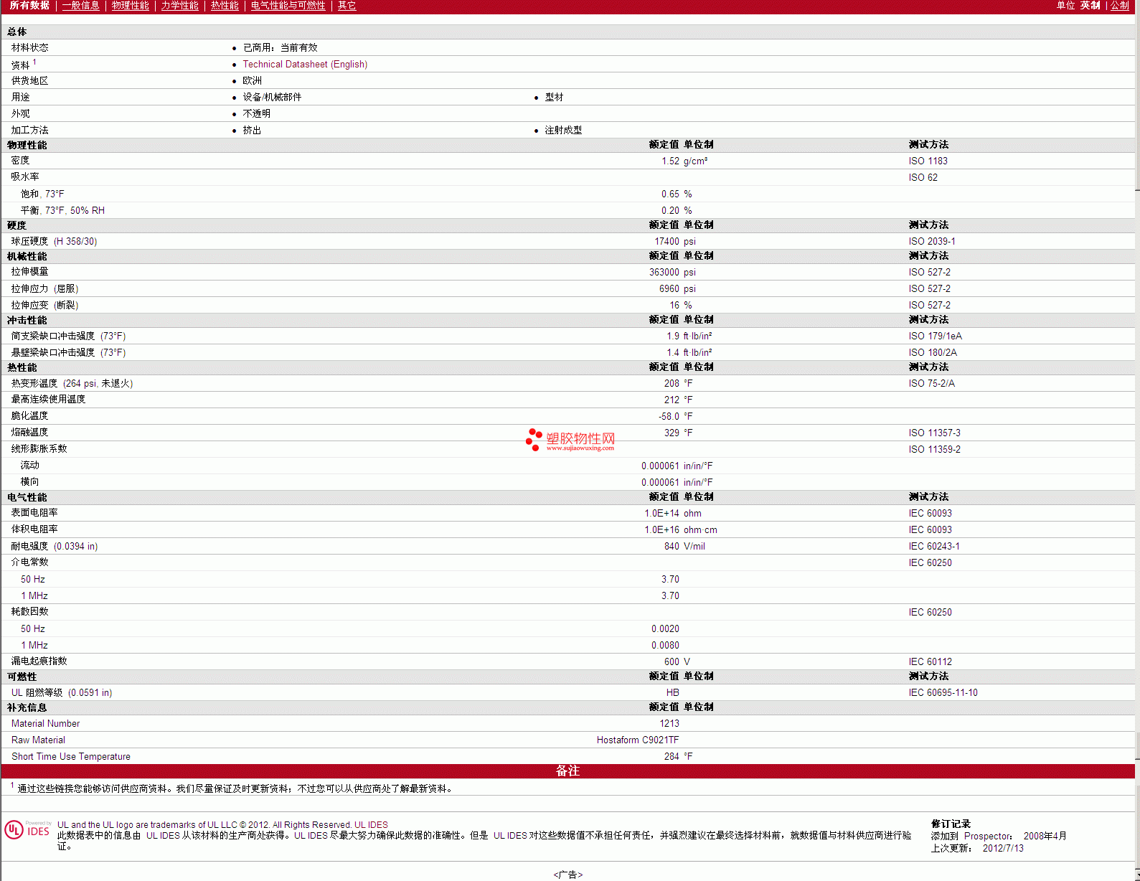The image size is (1140, 881).
Task: Click the Hostaform C9021TF raw material value
Action: (x=637, y=740)
